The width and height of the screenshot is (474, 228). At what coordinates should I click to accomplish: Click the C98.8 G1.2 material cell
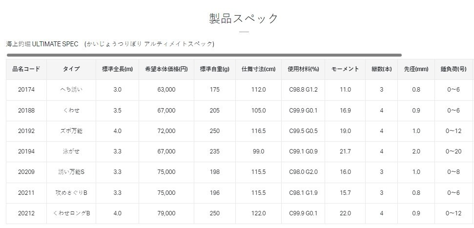[x=303, y=90]
